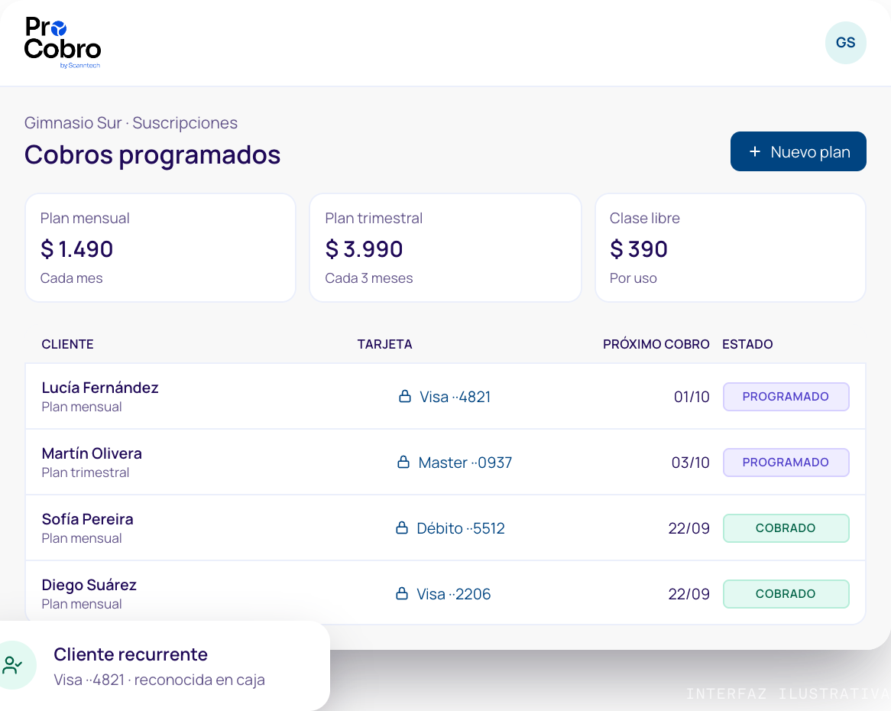Image resolution: width=891 pixels, height=711 pixels.
Task: Click the Gimnasio Sur · Suscripciones breadcrumb
Action: (x=131, y=123)
